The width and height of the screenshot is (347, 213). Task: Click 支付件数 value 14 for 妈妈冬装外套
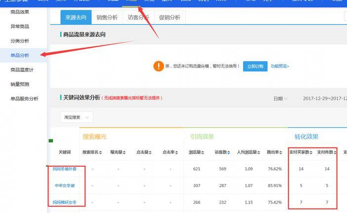pyautogui.click(x=327, y=169)
